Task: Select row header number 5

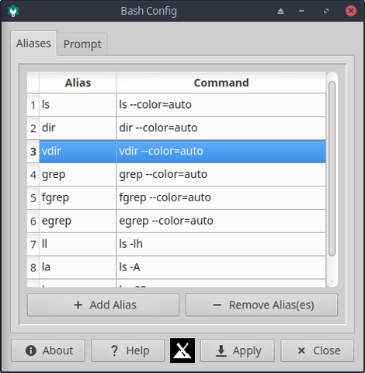Action: 33,198
